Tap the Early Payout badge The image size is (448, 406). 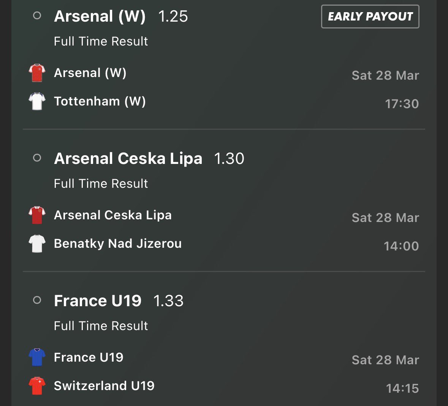[x=370, y=16]
